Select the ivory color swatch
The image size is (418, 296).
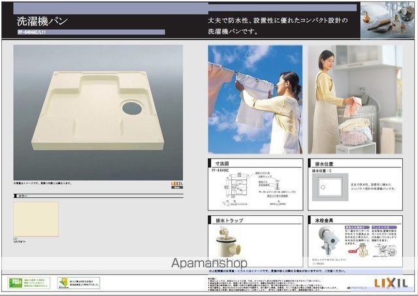pos(36,219)
